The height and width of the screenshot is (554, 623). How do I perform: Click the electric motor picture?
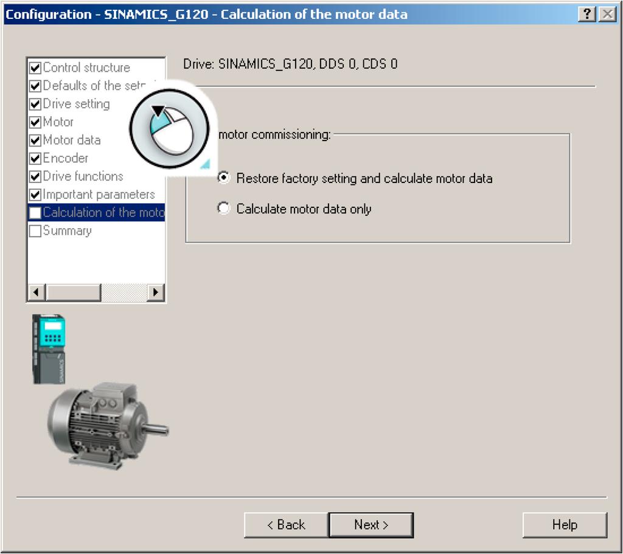[108, 426]
